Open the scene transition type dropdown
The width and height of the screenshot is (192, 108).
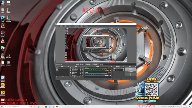pyautogui.click(x=117, y=68)
